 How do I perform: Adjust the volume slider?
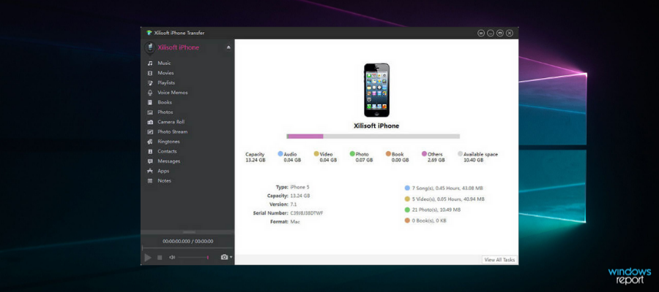(x=194, y=257)
